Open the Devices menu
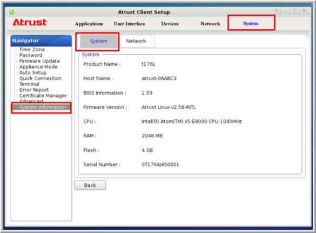The height and width of the screenshot is (233, 316). point(170,24)
